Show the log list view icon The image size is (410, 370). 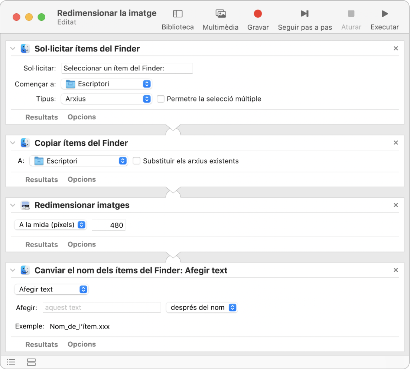pos(11,362)
